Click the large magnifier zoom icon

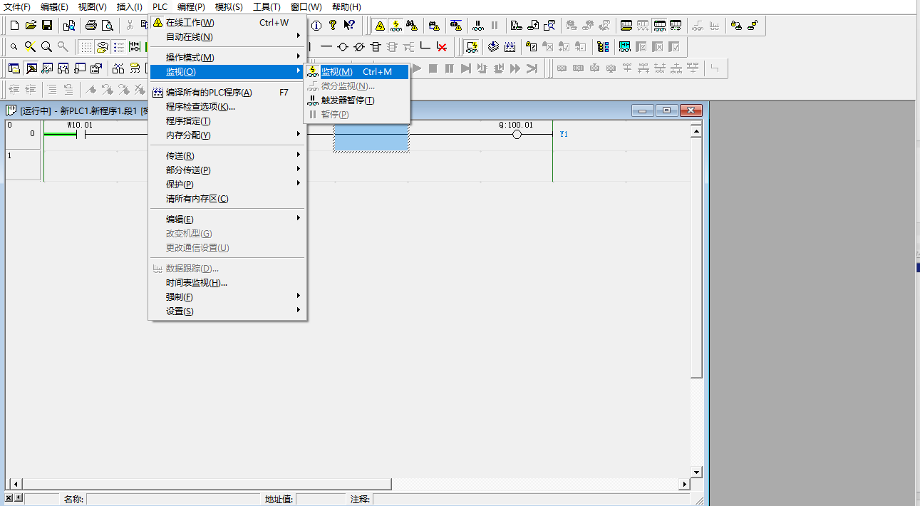[x=46, y=47]
